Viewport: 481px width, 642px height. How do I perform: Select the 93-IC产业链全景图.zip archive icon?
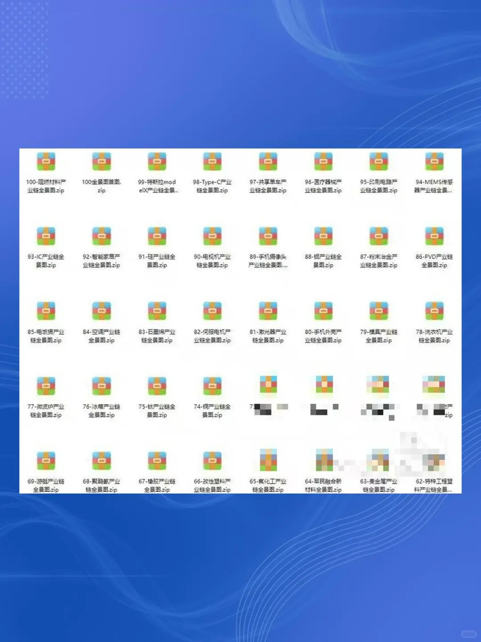pyautogui.click(x=46, y=236)
